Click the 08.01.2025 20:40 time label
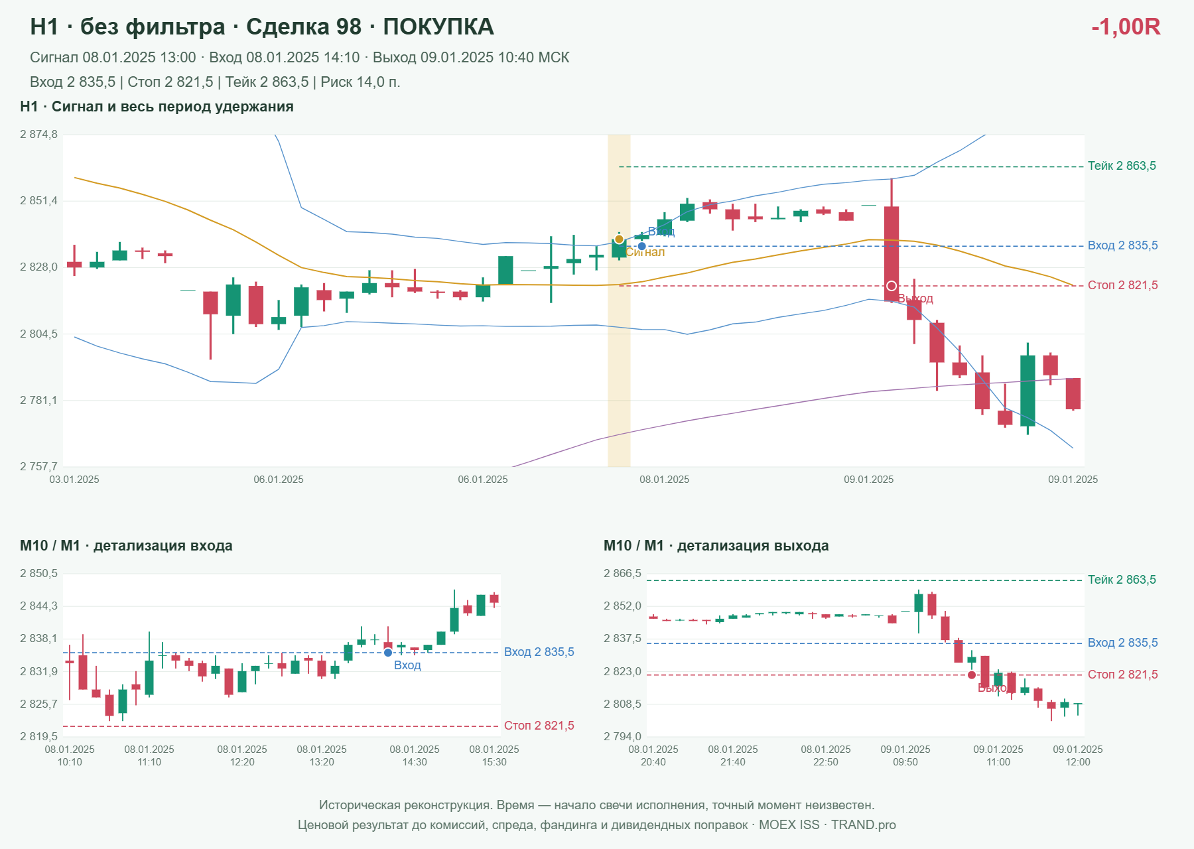The width and height of the screenshot is (1194, 849). (x=653, y=755)
